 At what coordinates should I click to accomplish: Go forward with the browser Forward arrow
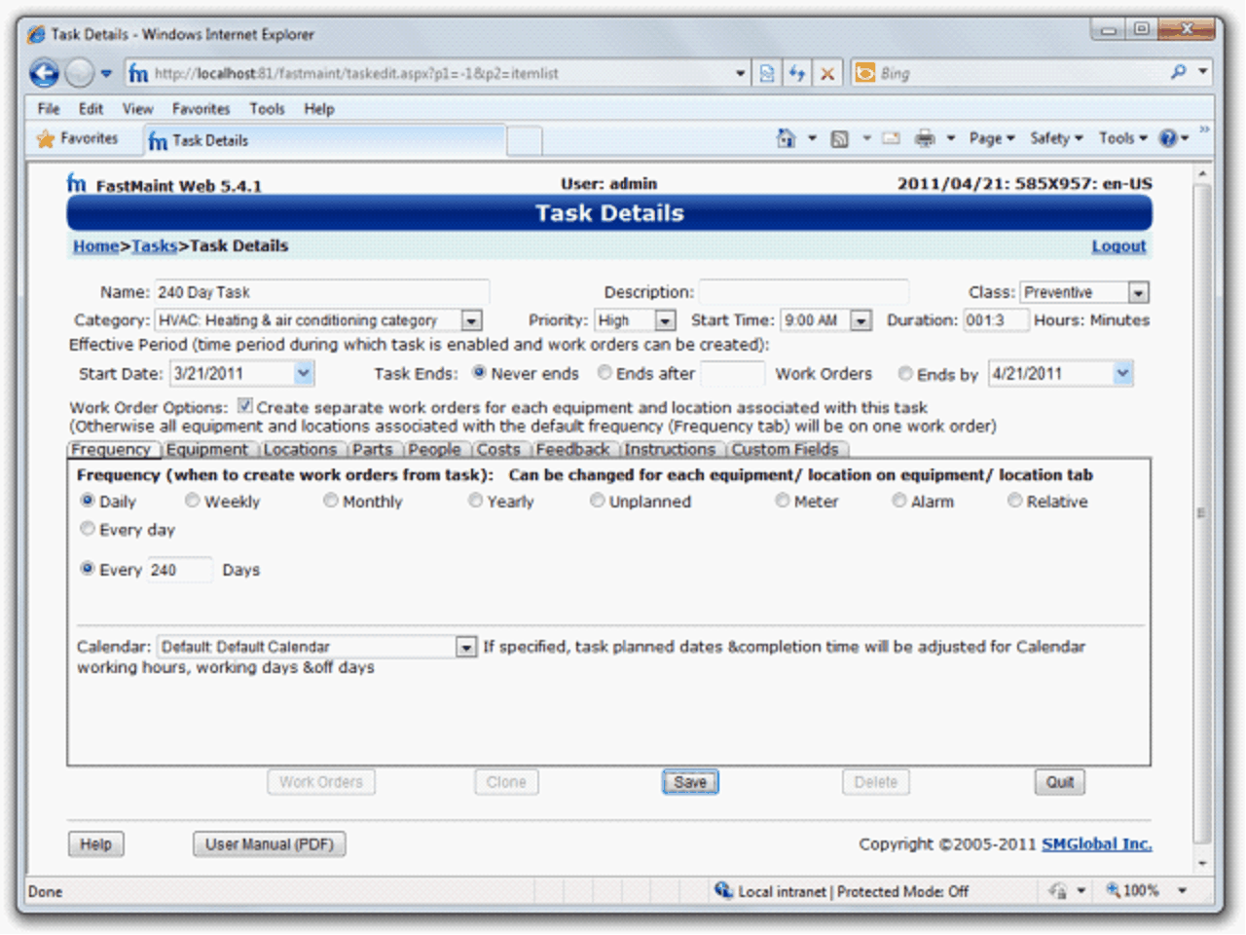80,73
